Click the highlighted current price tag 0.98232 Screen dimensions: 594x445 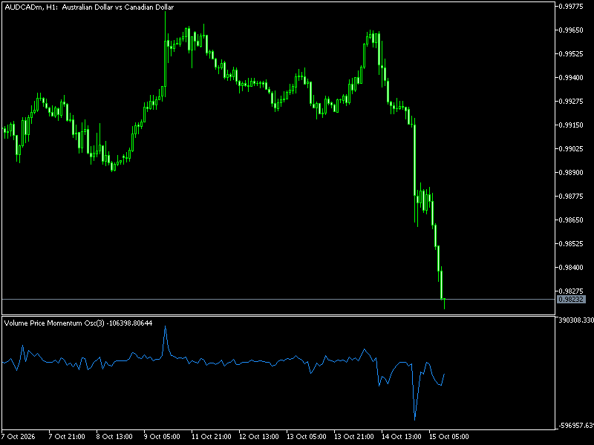[x=572, y=300]
